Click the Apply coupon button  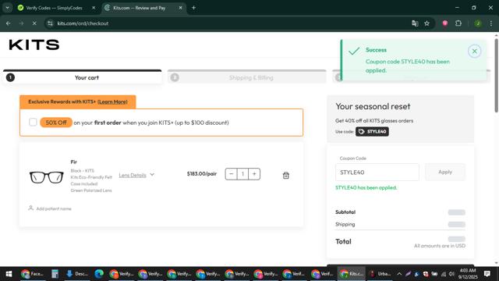coord(445,172)
